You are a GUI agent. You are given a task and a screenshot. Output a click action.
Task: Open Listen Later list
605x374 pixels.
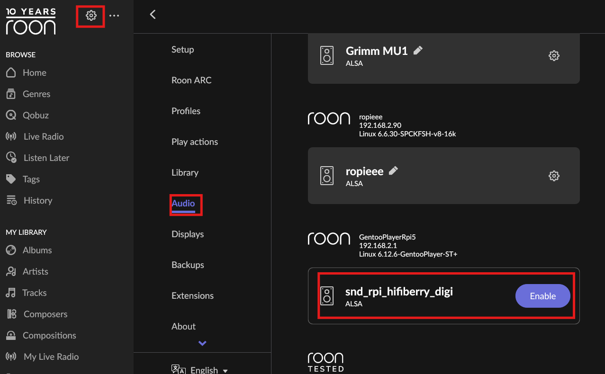[x=46, y=158]
